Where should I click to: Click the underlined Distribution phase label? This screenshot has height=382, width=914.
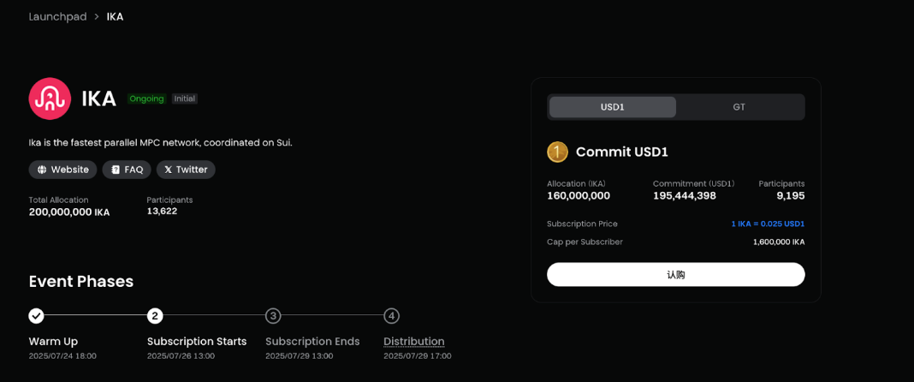(x=414, y=341)
